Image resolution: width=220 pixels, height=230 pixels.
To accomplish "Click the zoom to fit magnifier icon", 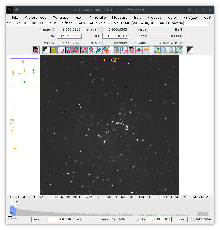I will coord(179,50).
